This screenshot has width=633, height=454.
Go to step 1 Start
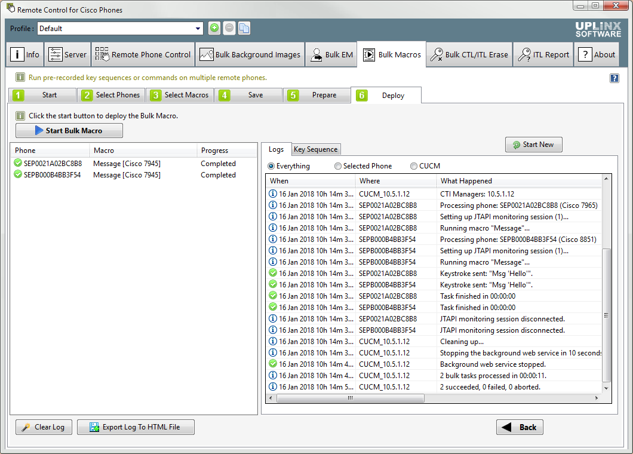click(42, 95)
